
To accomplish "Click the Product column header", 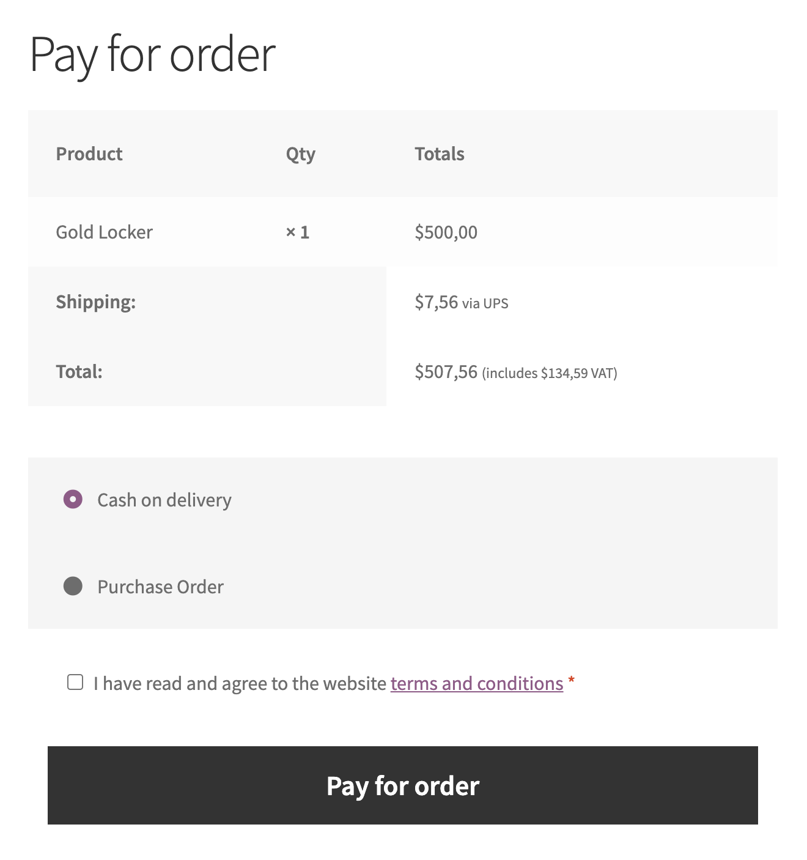I will (89, 154).
